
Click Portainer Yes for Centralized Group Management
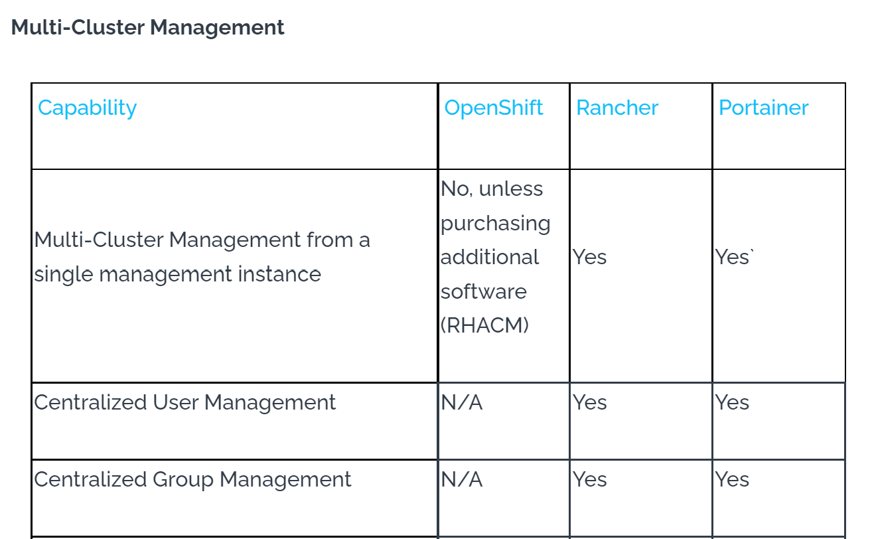pos(733,480)
